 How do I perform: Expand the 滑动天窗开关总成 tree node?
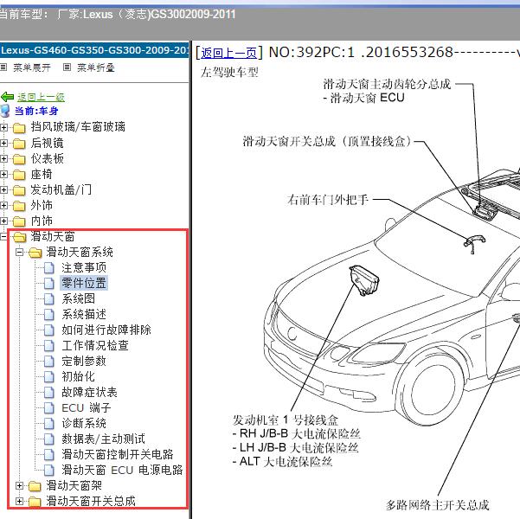20,501
